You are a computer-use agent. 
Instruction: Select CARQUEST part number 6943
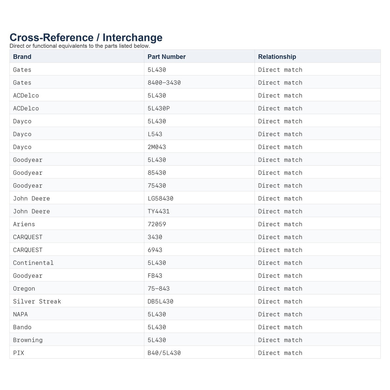click(155, 250)
